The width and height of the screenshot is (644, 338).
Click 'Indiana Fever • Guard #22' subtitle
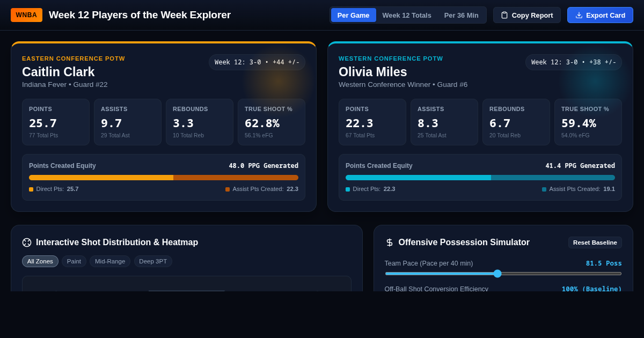click(x=65, y=85)
